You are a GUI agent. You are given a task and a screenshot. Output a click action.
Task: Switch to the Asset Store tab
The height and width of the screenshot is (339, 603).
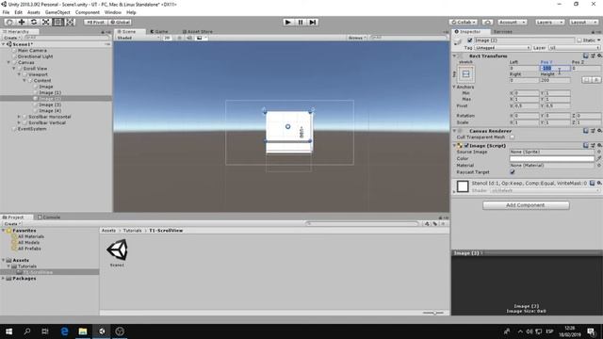tap(197, 31)
